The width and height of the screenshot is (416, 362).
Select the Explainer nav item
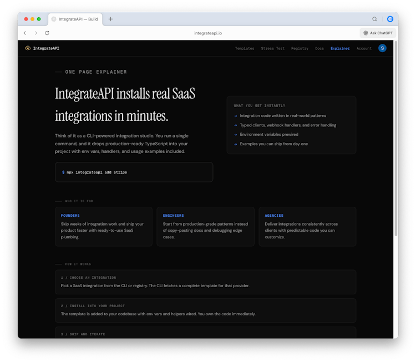tap(340, 48)
